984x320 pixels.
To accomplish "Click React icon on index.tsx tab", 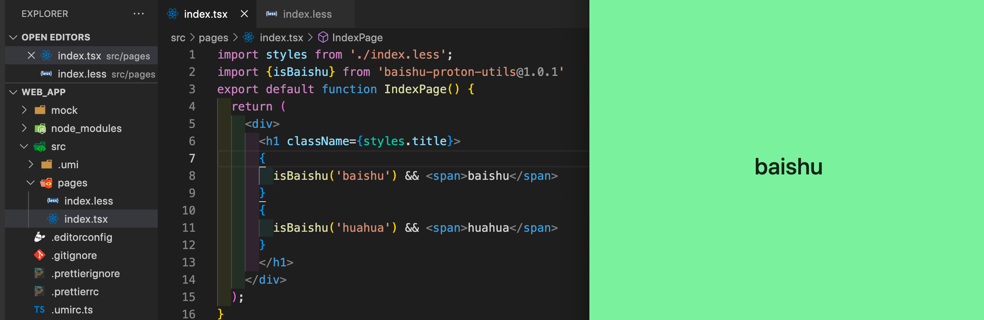I will point(173,14).
